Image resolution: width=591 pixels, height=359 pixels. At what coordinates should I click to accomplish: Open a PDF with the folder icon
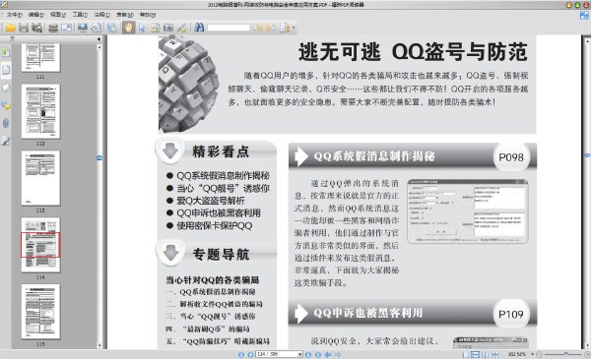10,28
